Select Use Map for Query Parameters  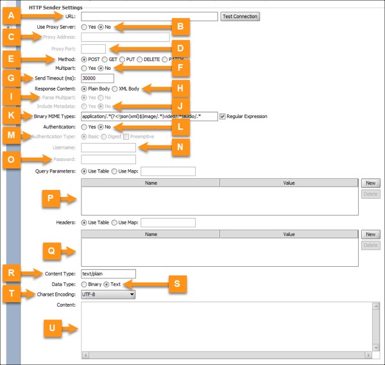click(115, 171)
